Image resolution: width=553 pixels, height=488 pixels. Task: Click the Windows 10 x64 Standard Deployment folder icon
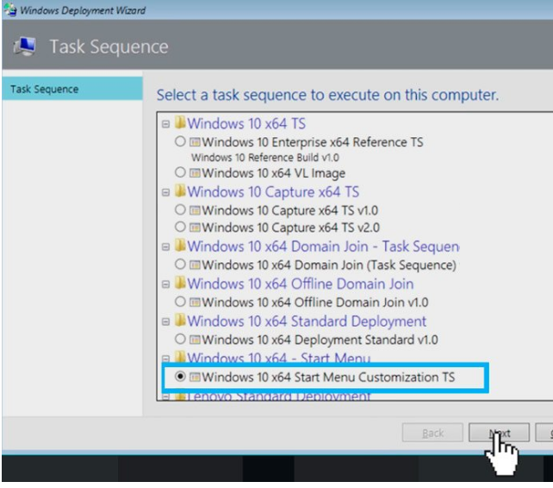pyautogui.click(x=180, y=320)
